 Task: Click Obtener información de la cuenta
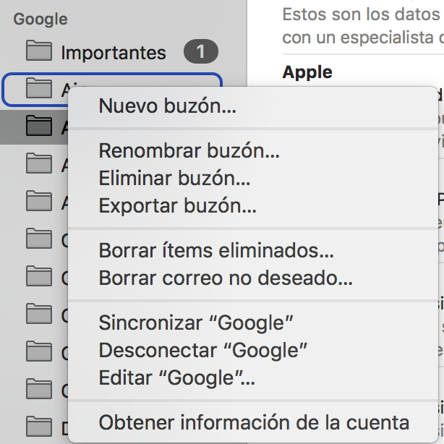254,422
